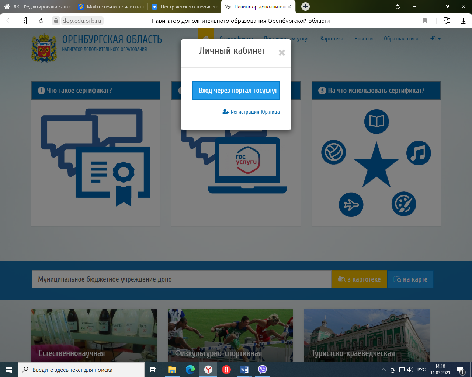This screenshot has width=472, height=377.
Task: Switch to Mail.ru browser tab
Action: [x=111, y=7]
